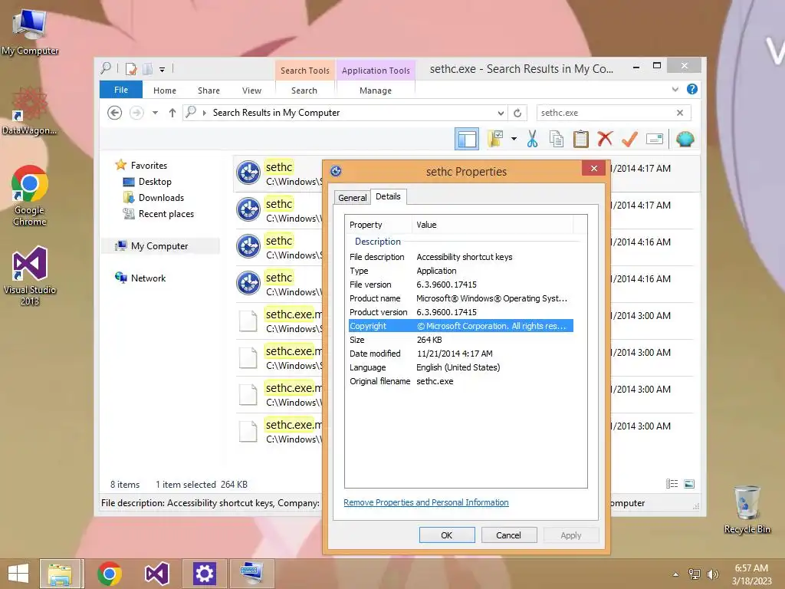
Task: Expand the ribbon with the chevron
Action: pos(675,89)
